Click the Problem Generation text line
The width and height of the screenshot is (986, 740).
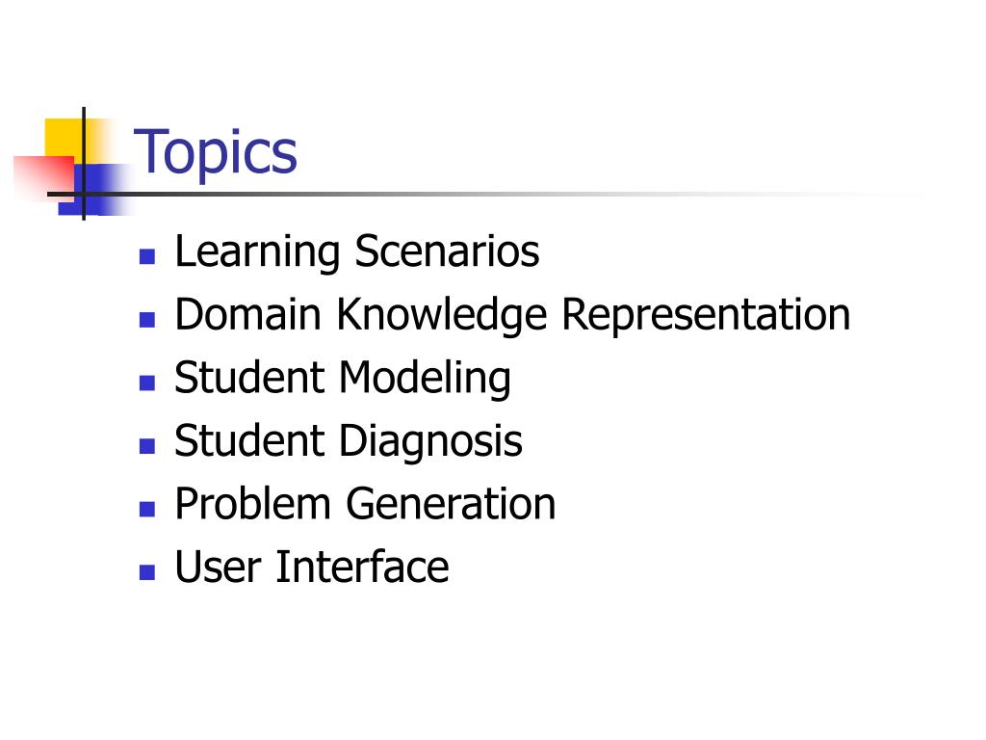[x=365, y=504]
